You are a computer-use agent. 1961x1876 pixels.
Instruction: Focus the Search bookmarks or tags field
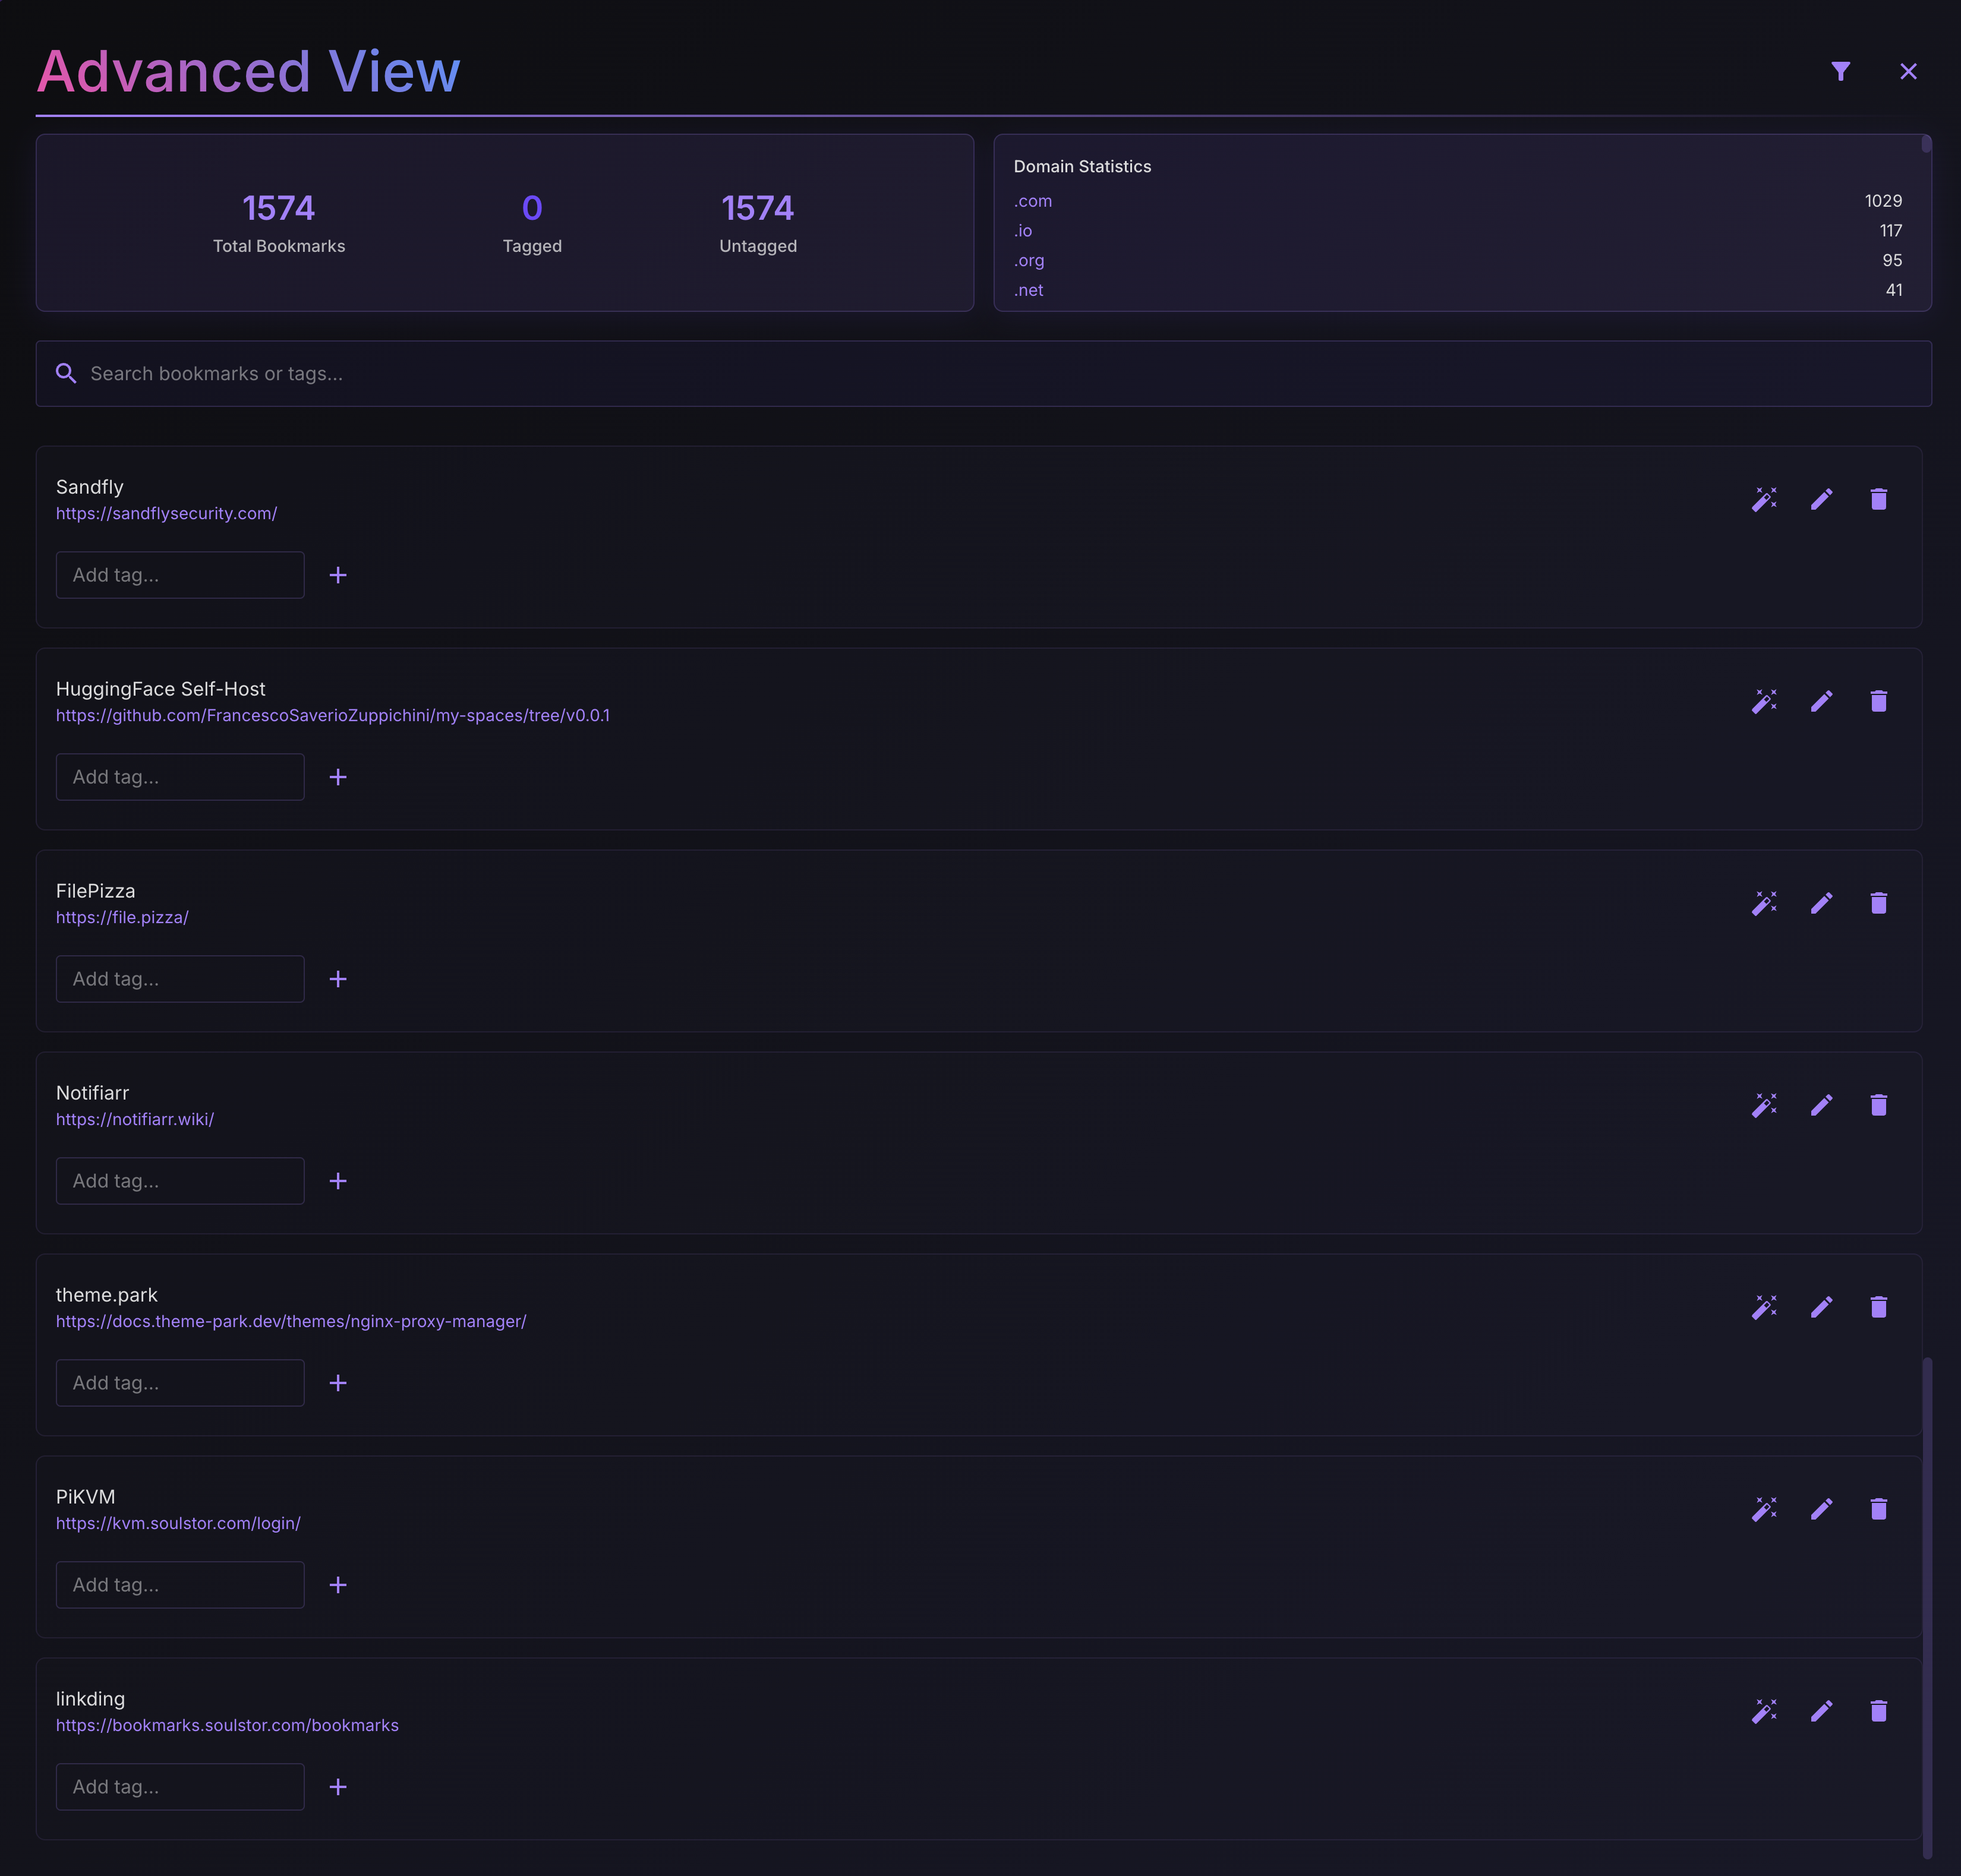(x=980, y=374)
